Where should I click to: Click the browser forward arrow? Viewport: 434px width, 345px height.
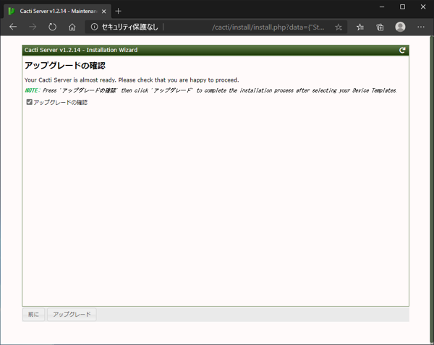click(33, 27)
